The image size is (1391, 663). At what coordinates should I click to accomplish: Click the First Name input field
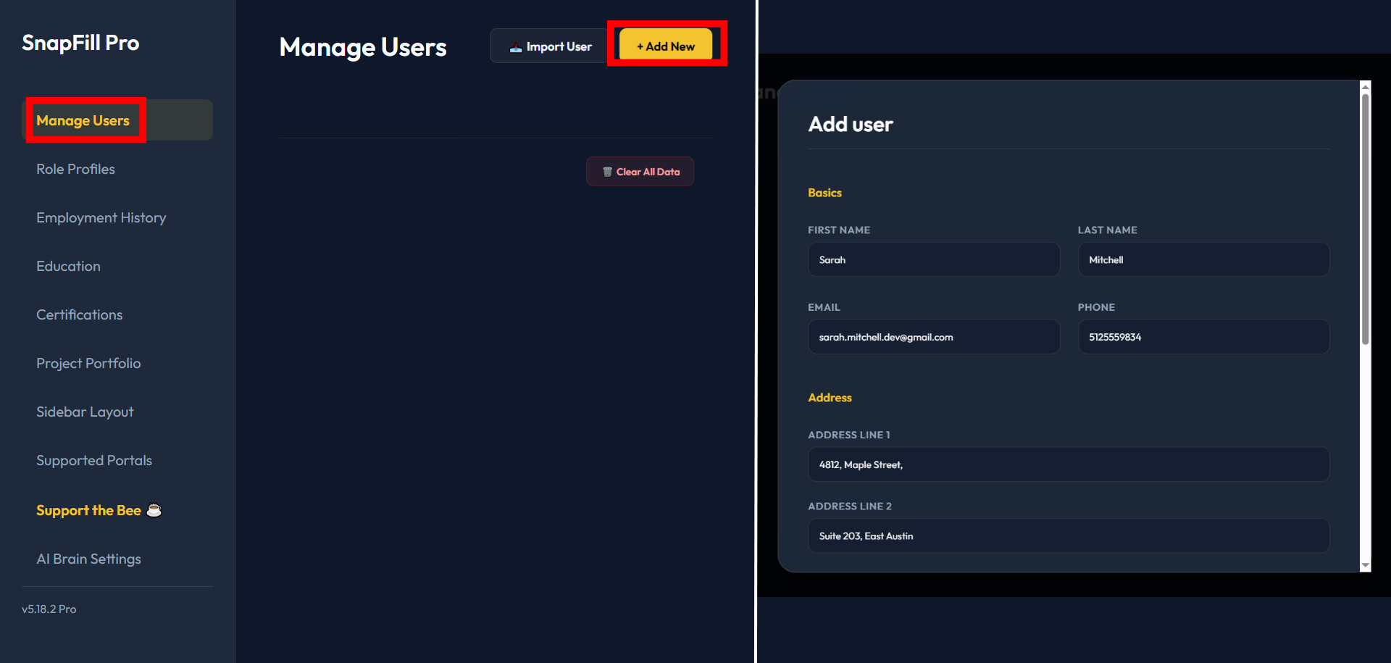point(933,259)
